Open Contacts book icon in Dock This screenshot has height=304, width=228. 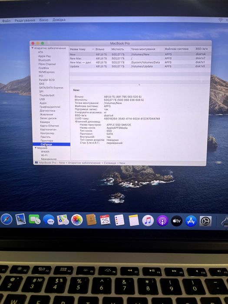pos(91,220)
